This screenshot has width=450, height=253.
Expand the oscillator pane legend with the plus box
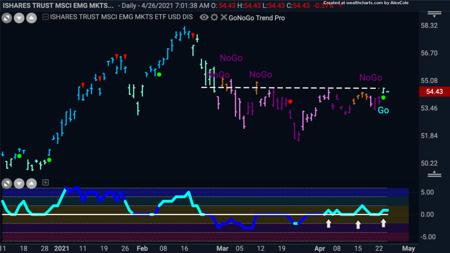(45, 182)
